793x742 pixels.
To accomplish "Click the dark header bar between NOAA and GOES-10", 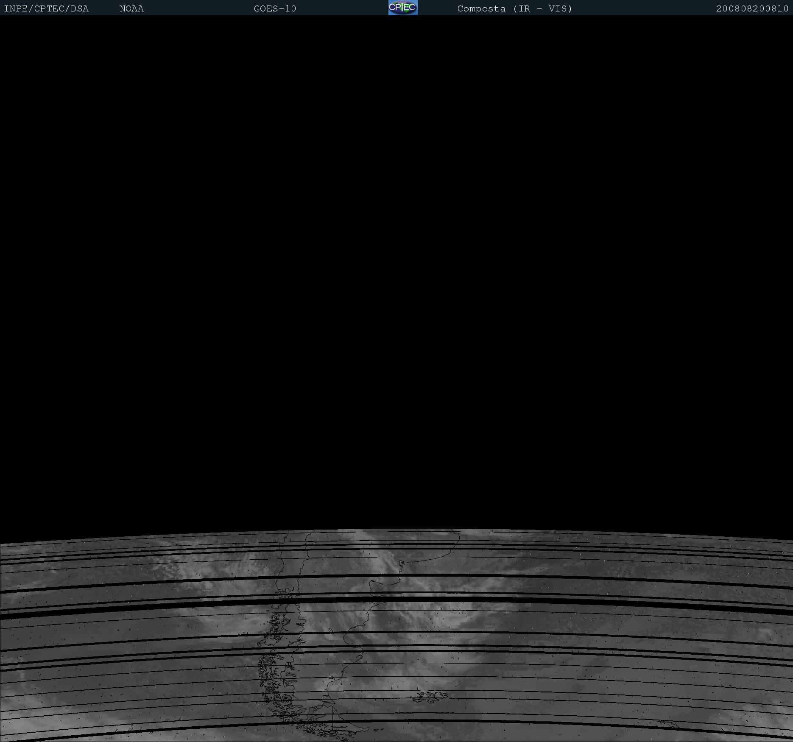I will [x=198, y=8].
